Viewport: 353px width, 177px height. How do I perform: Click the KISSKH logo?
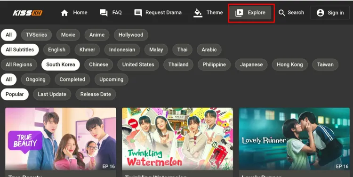(x=27, y=13)
